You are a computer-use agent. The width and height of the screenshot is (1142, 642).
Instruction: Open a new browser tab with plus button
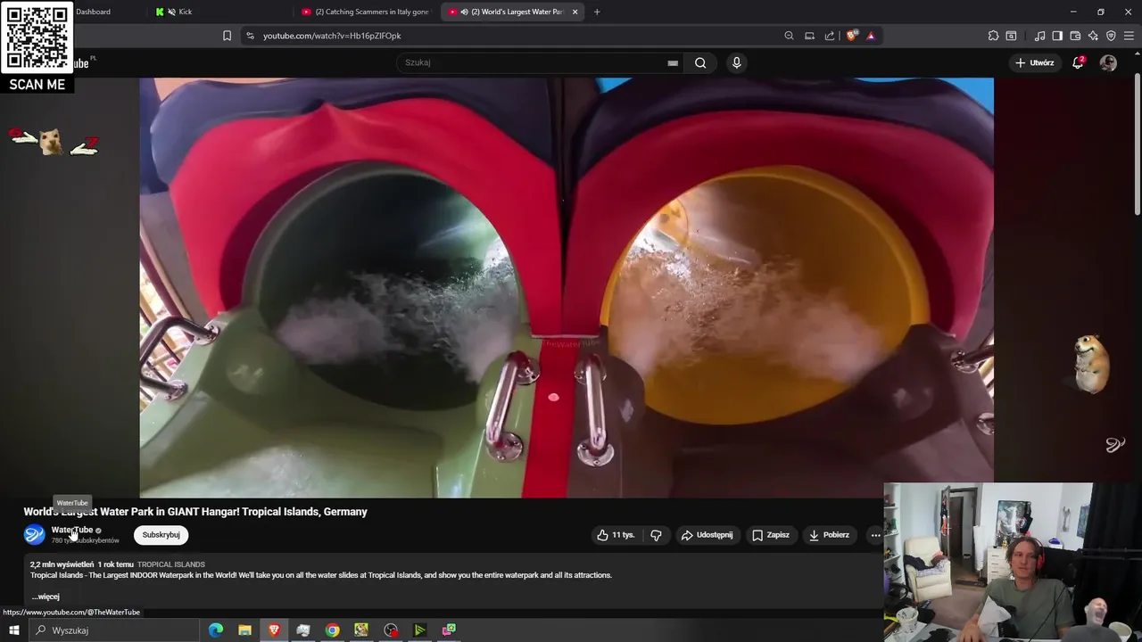(597, 12)
